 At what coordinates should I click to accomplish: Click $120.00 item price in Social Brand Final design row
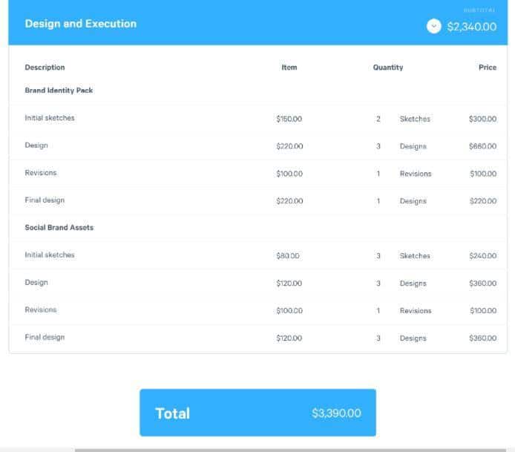[x=289, y=338]
